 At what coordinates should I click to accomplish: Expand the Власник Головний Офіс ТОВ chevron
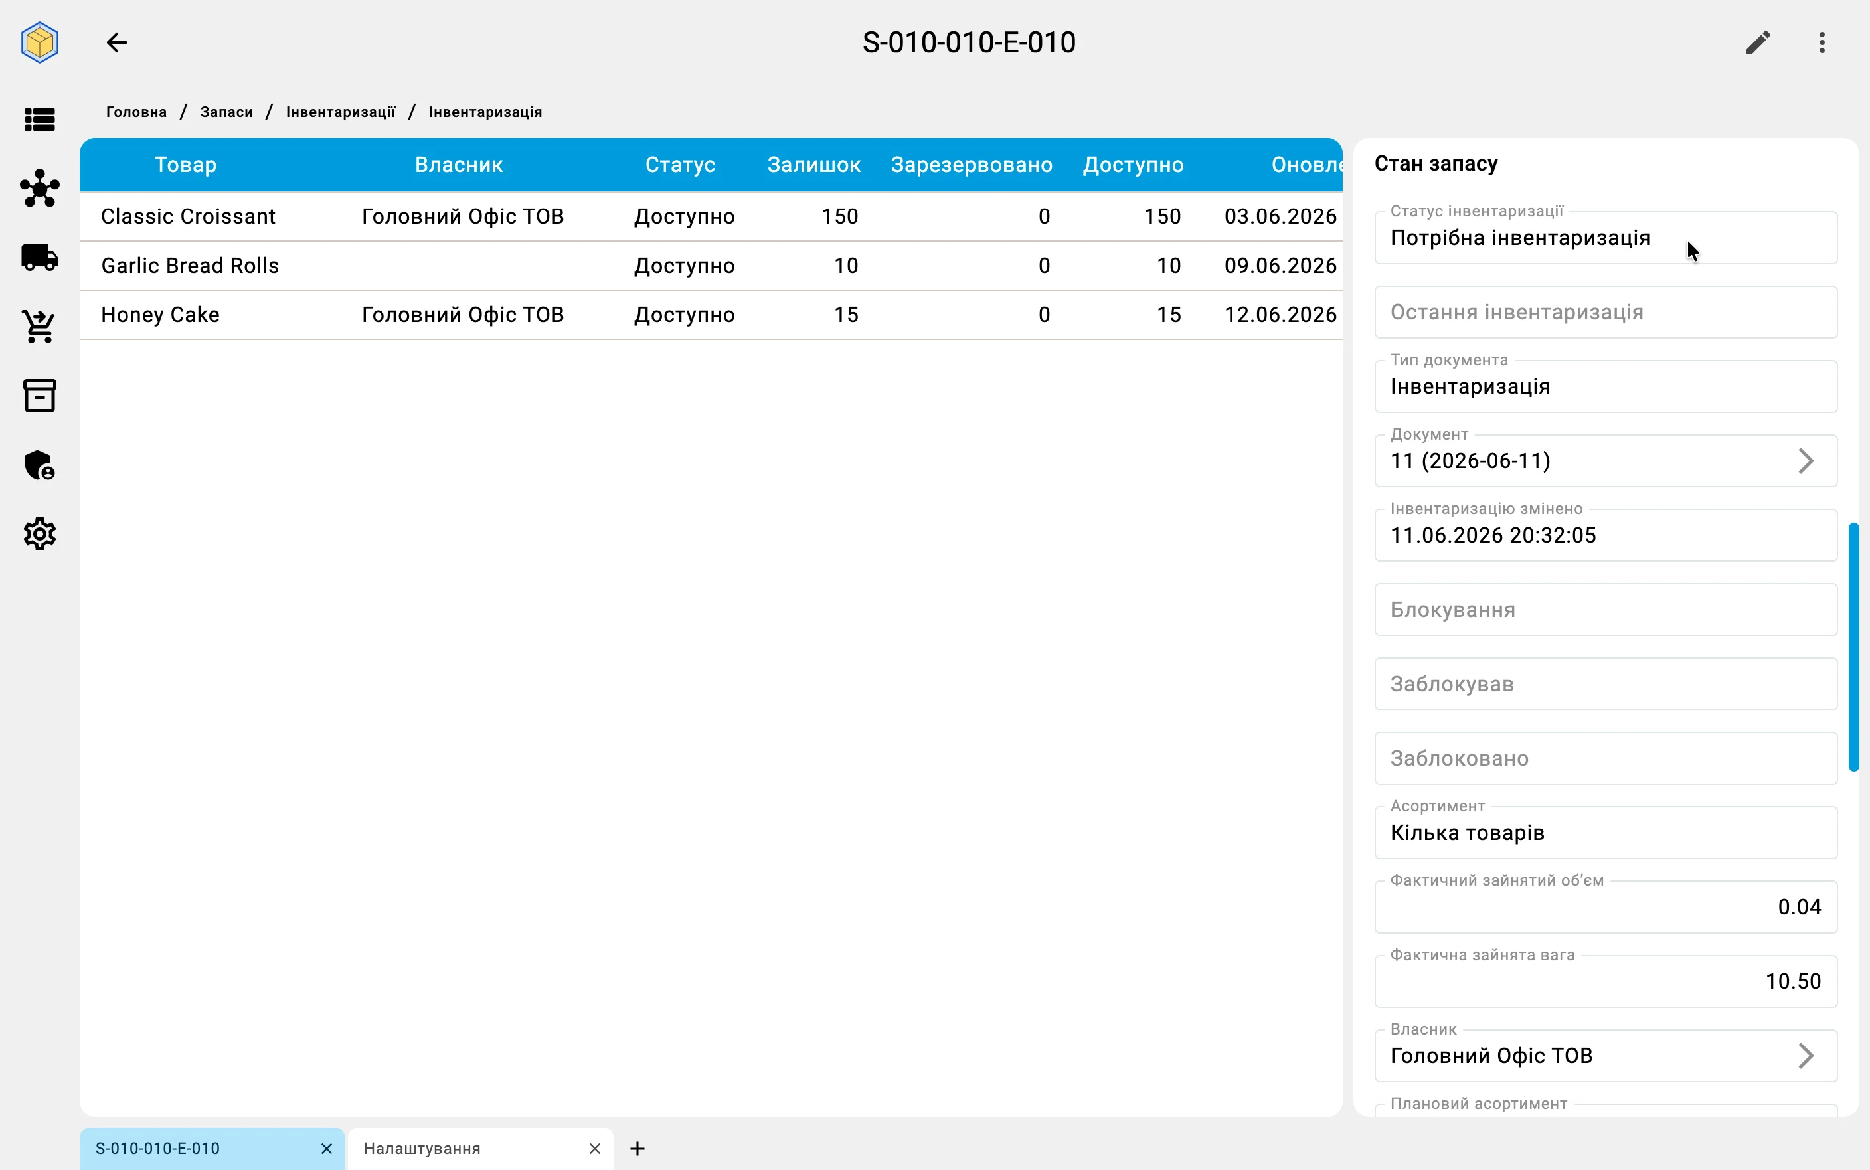click(x=1806, y=1056)
